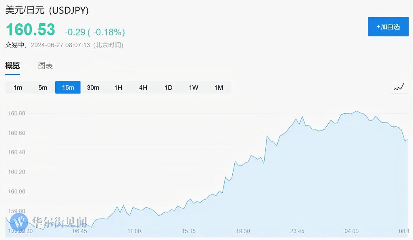Click the 160.80 price axis label
Image resolution: width=413 pixels, height=240 pixels.
[x=17, y=114]
